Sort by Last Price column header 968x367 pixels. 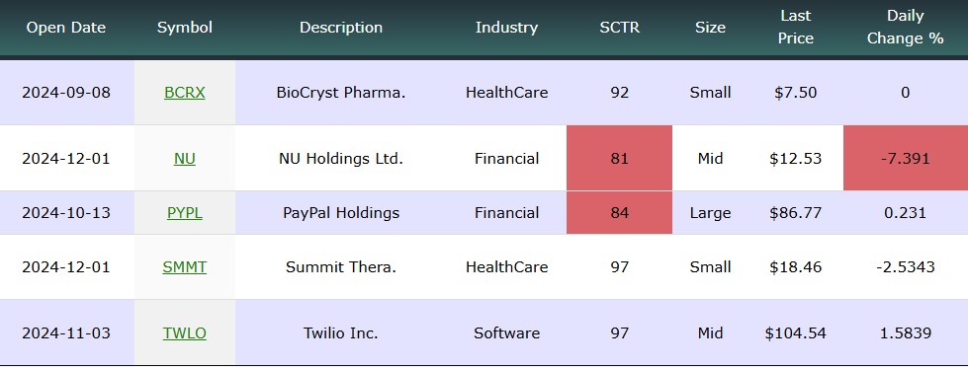[796, 27]
